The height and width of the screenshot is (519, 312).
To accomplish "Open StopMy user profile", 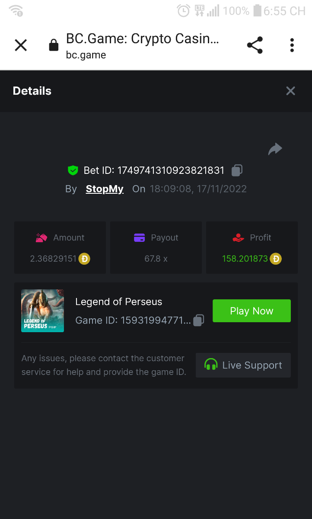I will (x=105, y=189).
